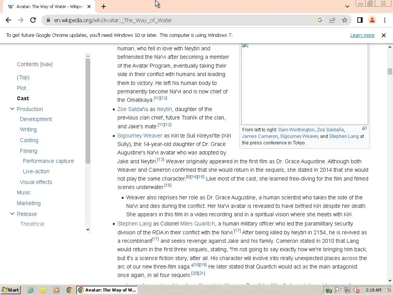Go forward with the forward arrow
Viewport: 393px width, 295px height.
tap(21, 20)
